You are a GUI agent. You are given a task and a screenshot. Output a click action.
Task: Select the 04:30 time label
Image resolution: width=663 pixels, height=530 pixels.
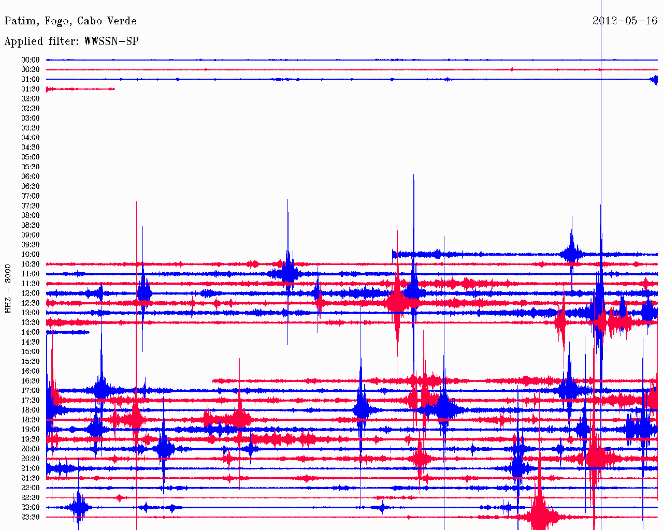pos(31,148)
